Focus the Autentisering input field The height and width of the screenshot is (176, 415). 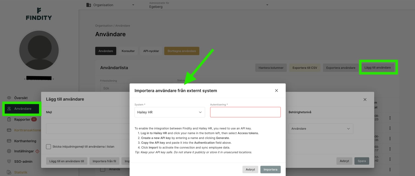pos(245,112)
